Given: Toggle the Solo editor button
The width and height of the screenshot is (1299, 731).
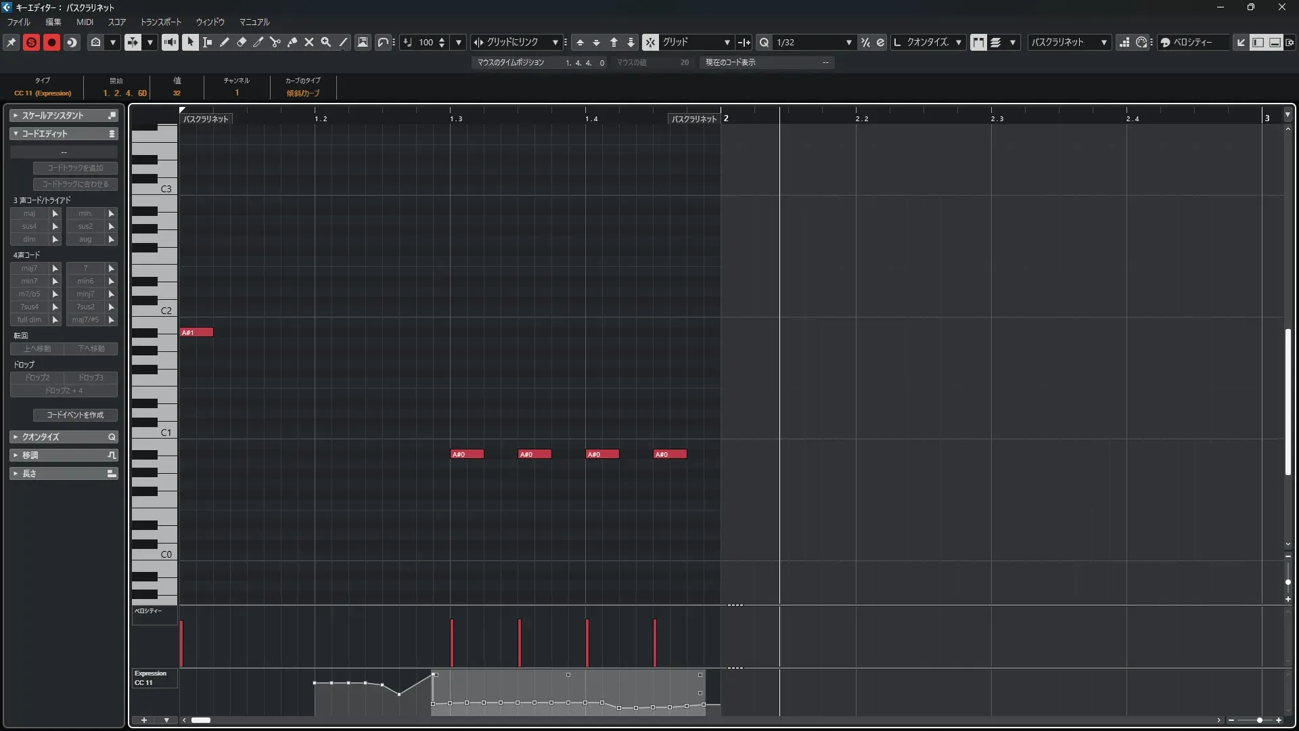Looking at the screenshot, I should pyautogui.click(x=31, y=42).
